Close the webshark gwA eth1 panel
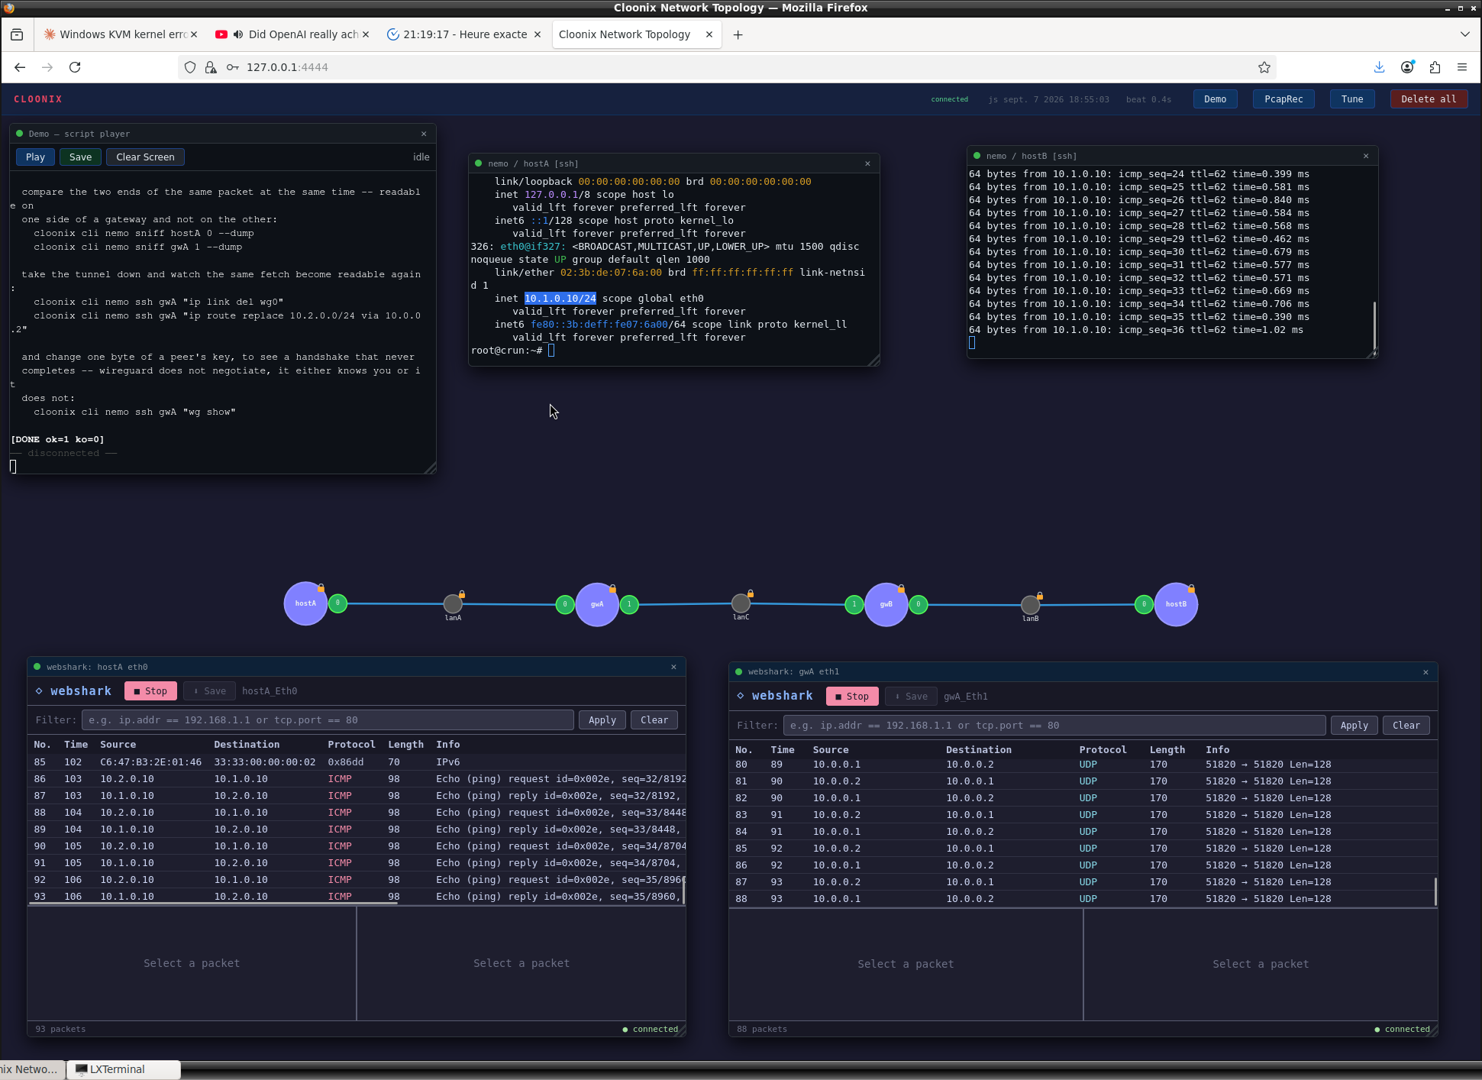 tap(1425, 672)
